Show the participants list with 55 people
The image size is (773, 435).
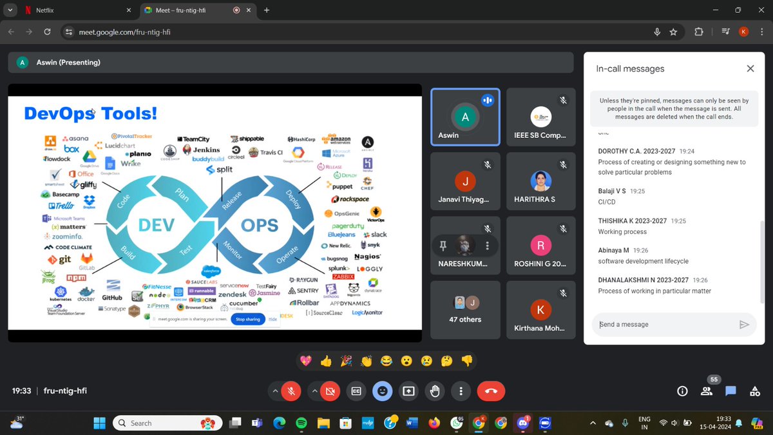click(x=706, y=391)
